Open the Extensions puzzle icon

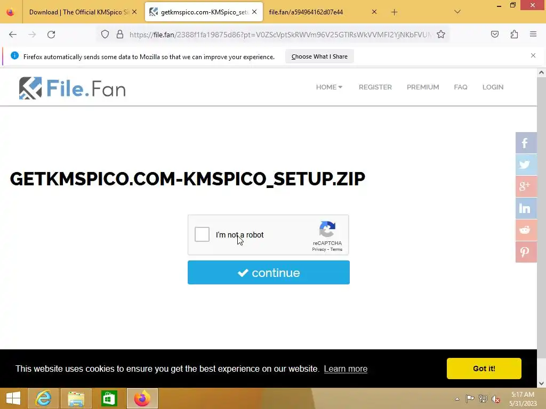(x=514, y=35)
